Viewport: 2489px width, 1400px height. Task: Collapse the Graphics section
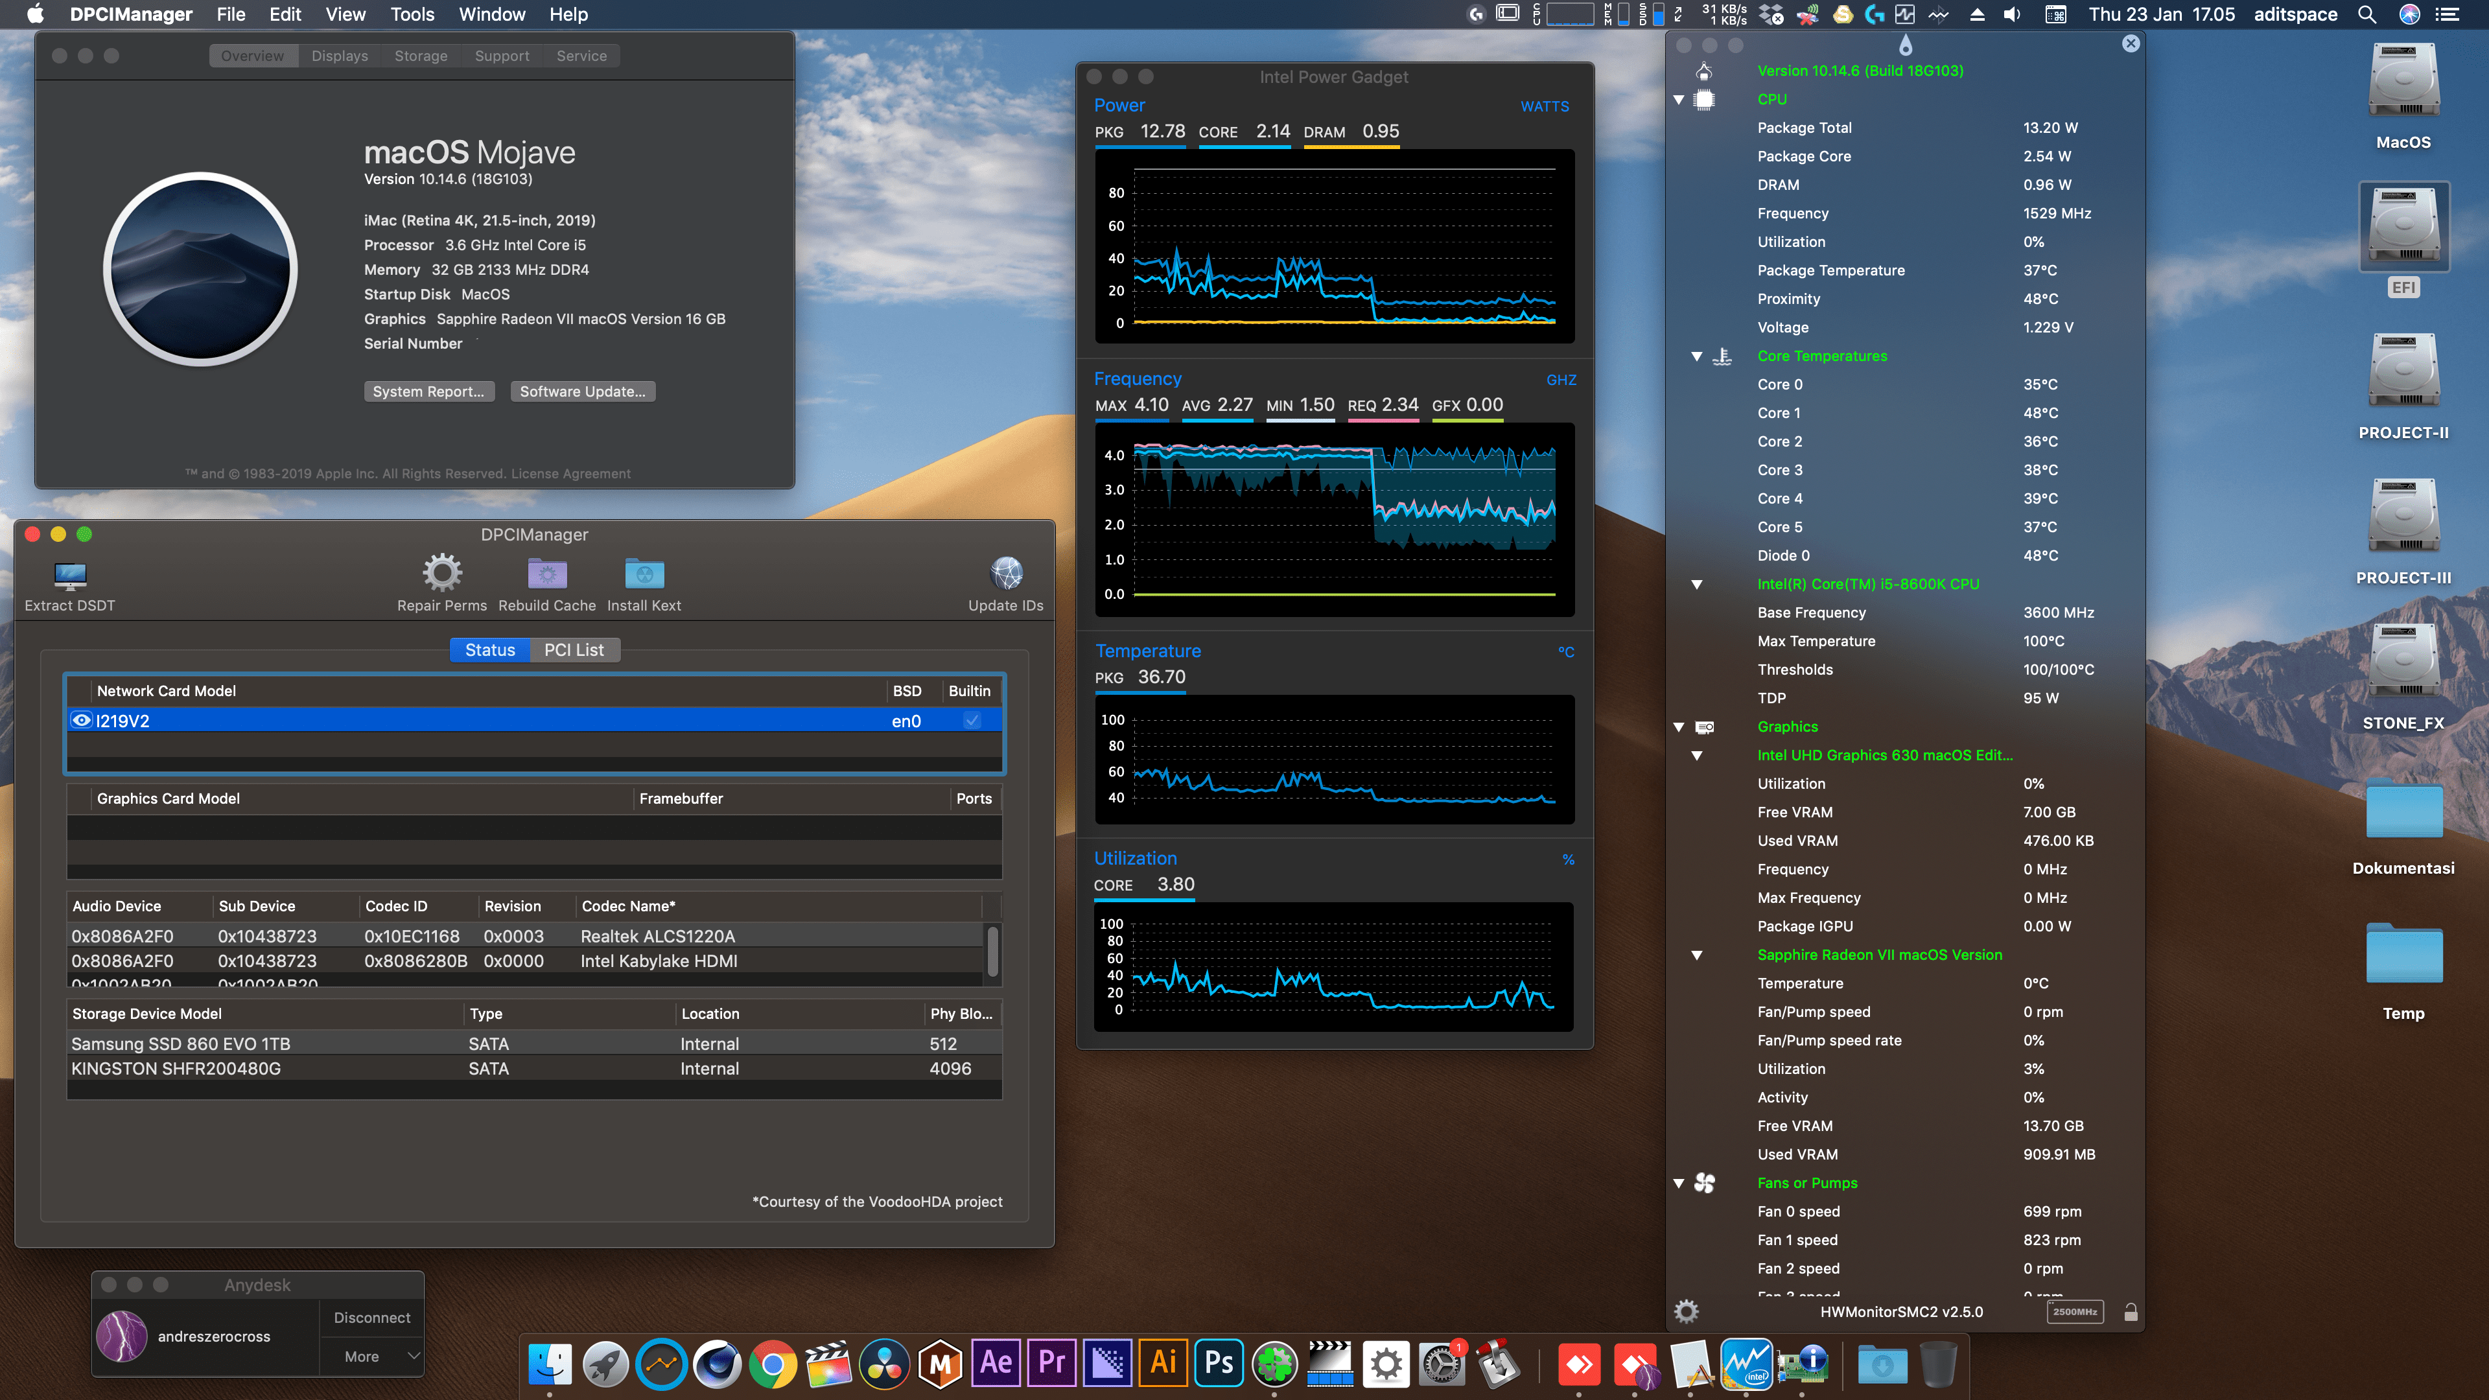click(x=1678, y=727)
